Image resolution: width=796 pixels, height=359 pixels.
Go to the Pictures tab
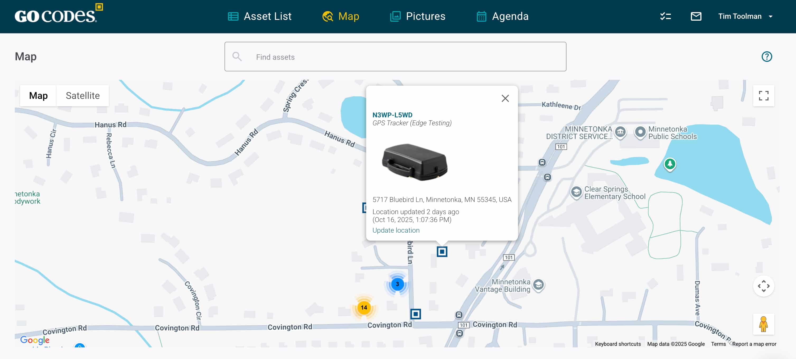[x=418, y=16]
